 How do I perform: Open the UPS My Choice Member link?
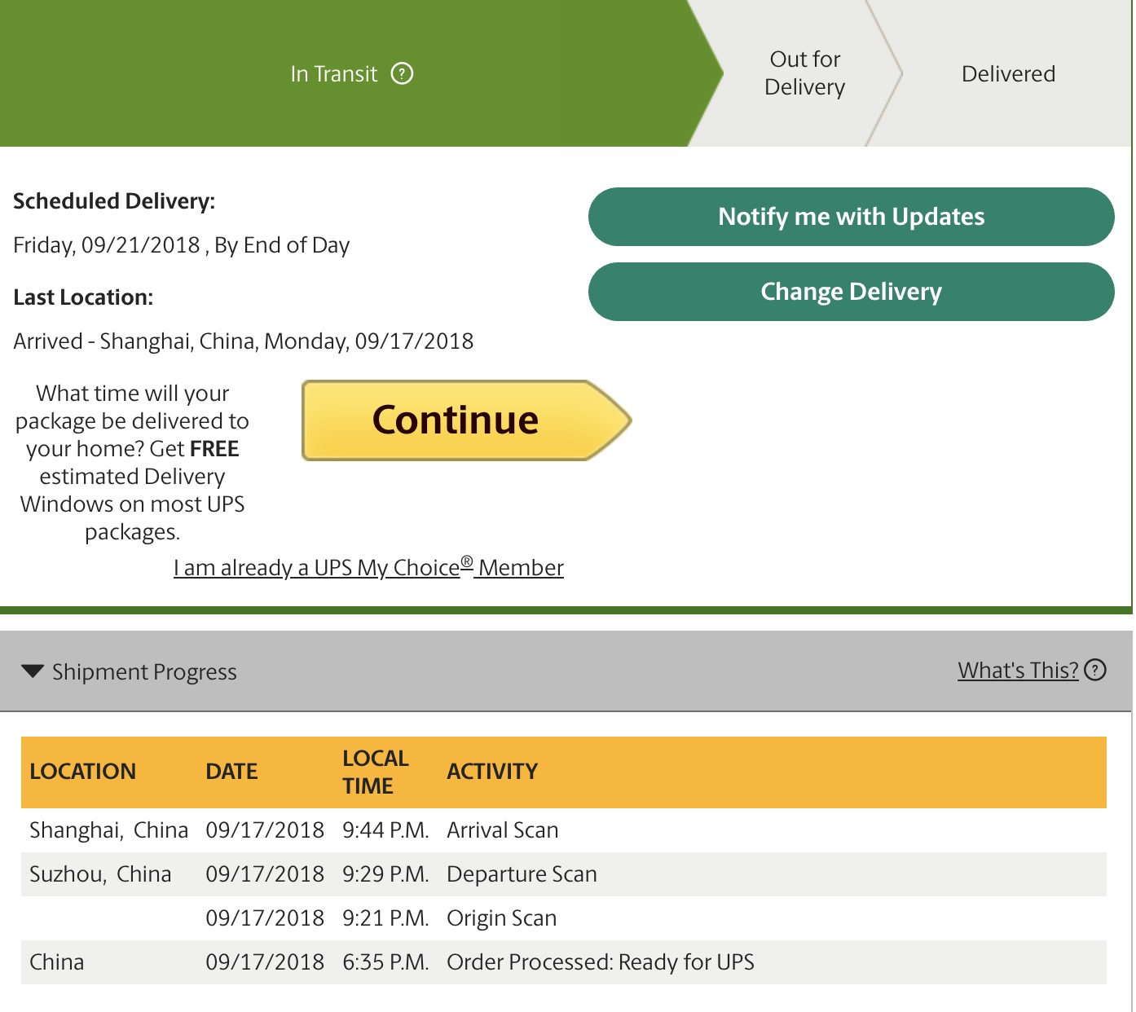(x=368, y=567)
